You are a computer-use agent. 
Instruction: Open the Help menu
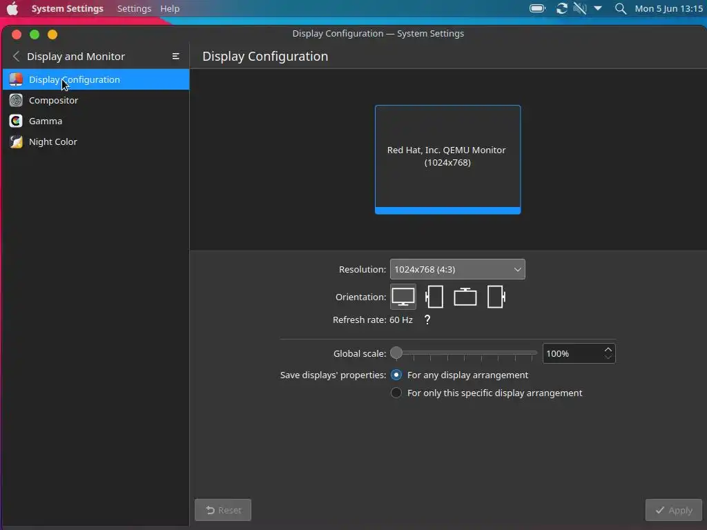[x=170, y=8]
